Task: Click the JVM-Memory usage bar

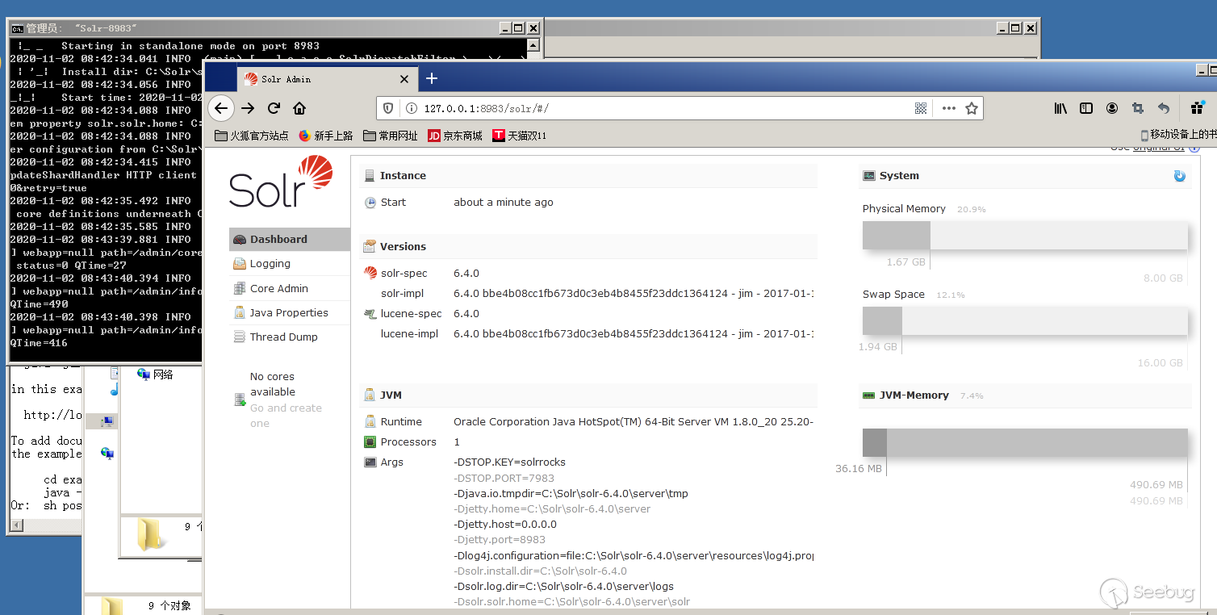Action: pyautogui.click(x=1025, y=442)
